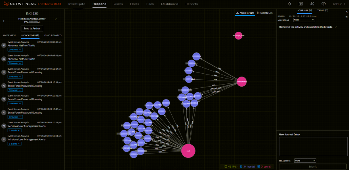Screen dimensions: 349x170
Task: Open the Hosts menu
Action: 135,4
